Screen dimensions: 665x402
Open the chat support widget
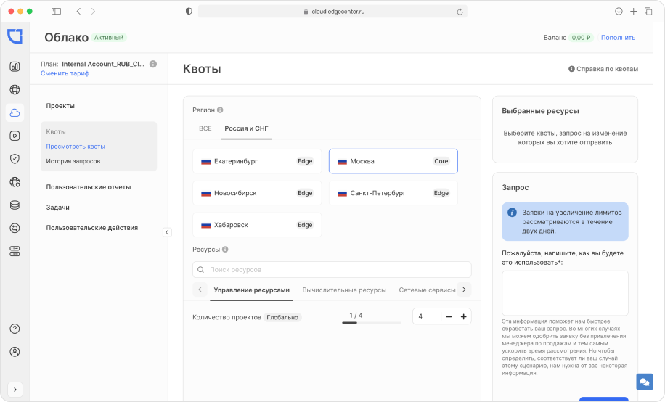point(644,382)
